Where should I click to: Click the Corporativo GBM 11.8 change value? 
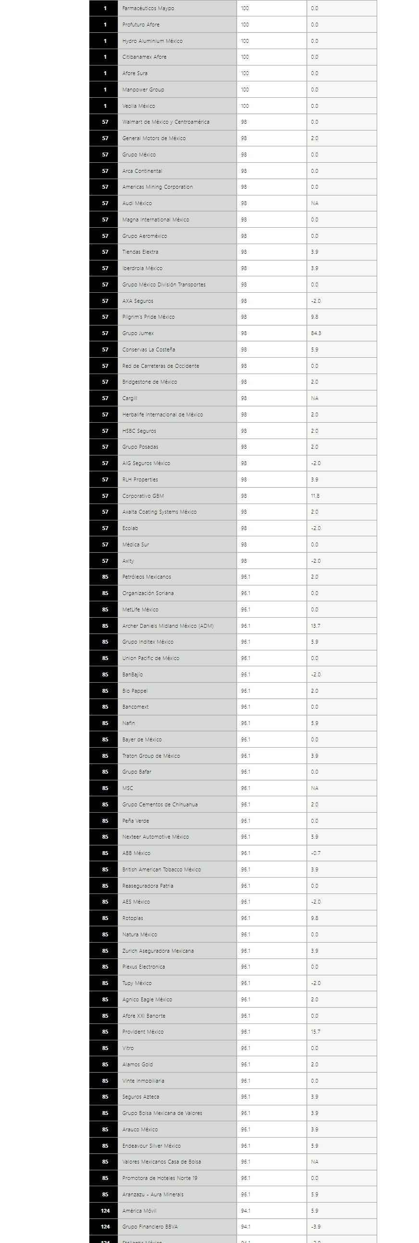pyautogui.click(x=315, y=495)
